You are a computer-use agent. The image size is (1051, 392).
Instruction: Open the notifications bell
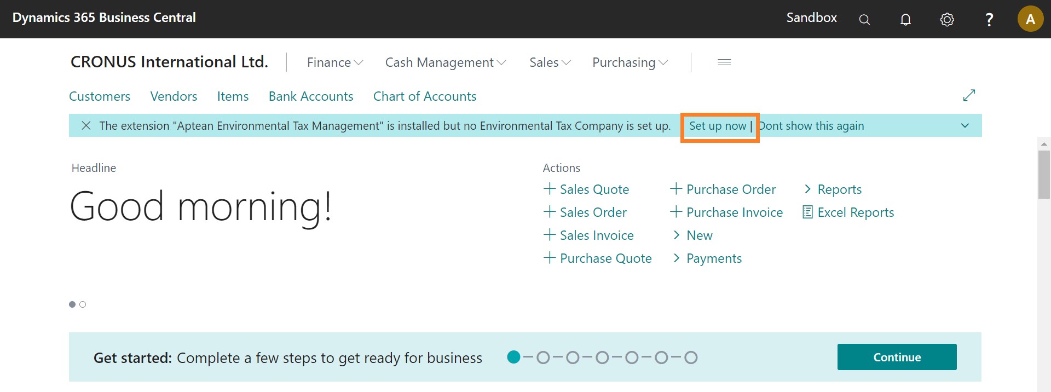pos(906,20)
